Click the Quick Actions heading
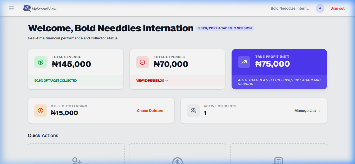 tap(43, 135)
